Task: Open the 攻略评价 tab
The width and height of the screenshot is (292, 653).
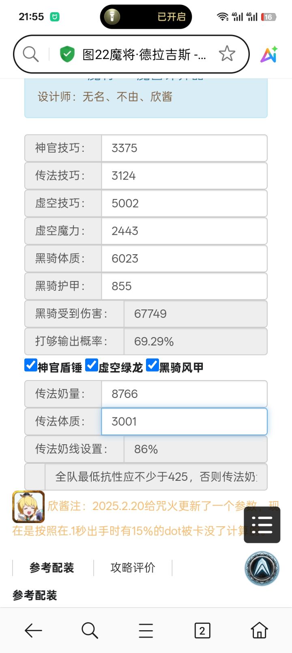Action: click(133, 568)
